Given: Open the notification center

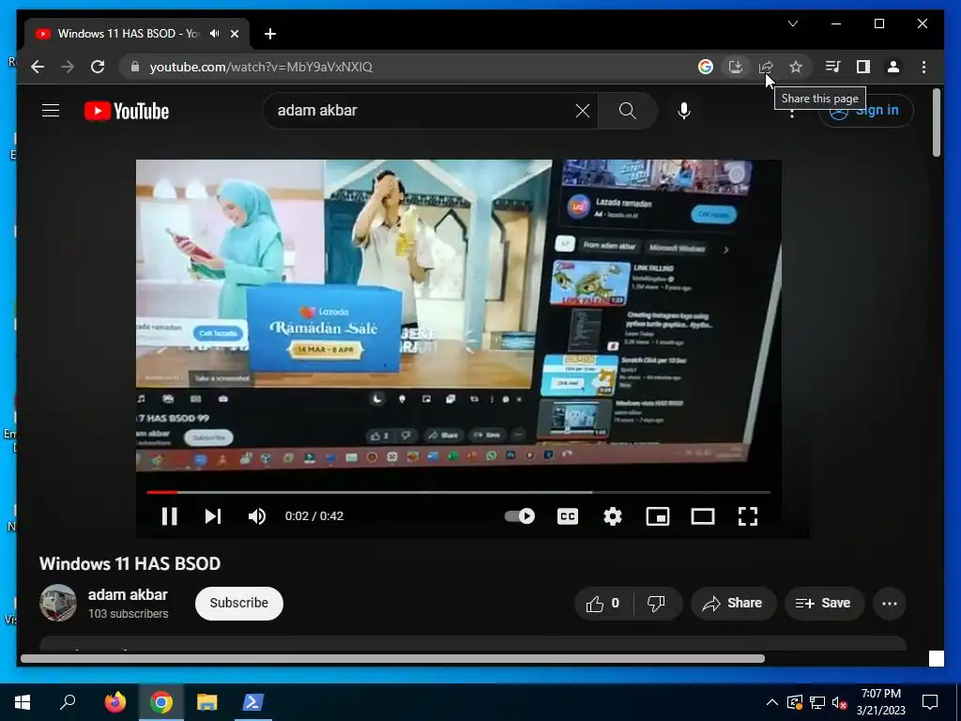Looking at the screenshot, I should coord(930,702).
